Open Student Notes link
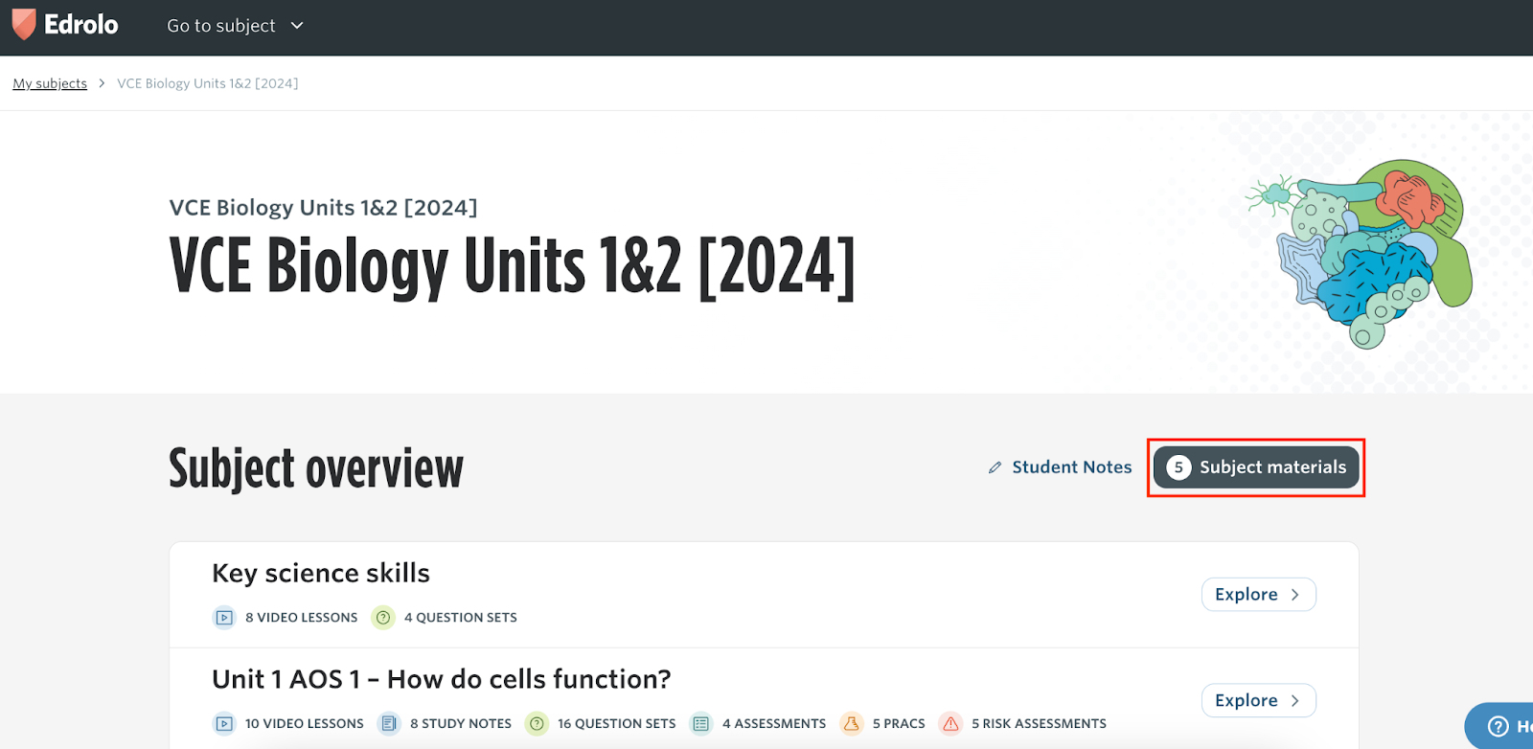1533x749 pixels. coord(1071,467)
